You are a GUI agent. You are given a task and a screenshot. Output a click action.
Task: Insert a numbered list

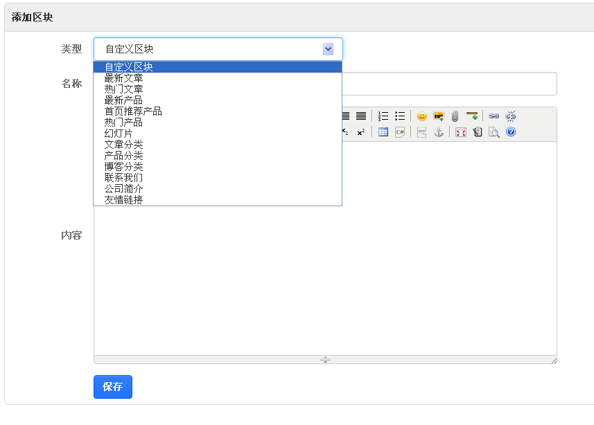click(x=383, y=116)
